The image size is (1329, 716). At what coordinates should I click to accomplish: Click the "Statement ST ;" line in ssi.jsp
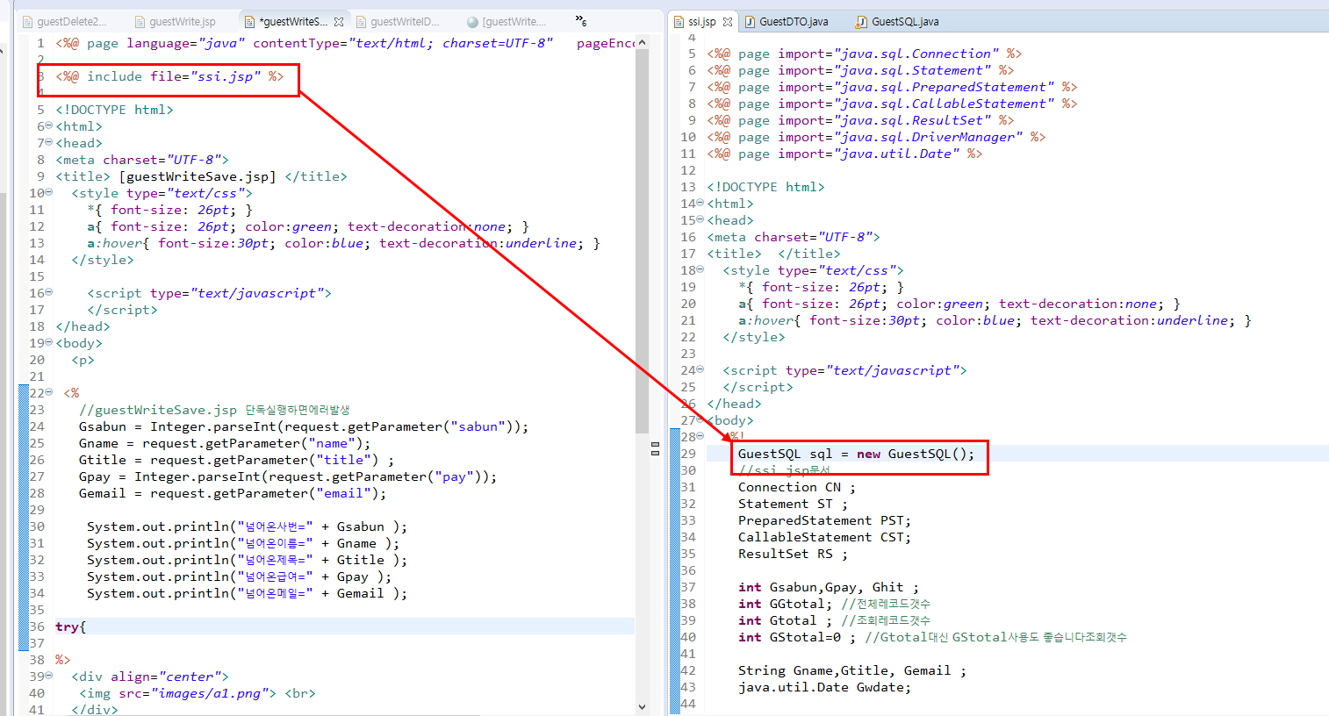click(793, 504)
